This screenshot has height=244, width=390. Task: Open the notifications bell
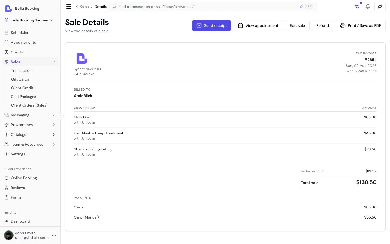coord(368,7)
